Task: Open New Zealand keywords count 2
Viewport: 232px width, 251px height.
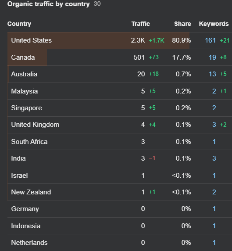Action: click(x=214, y=192)
